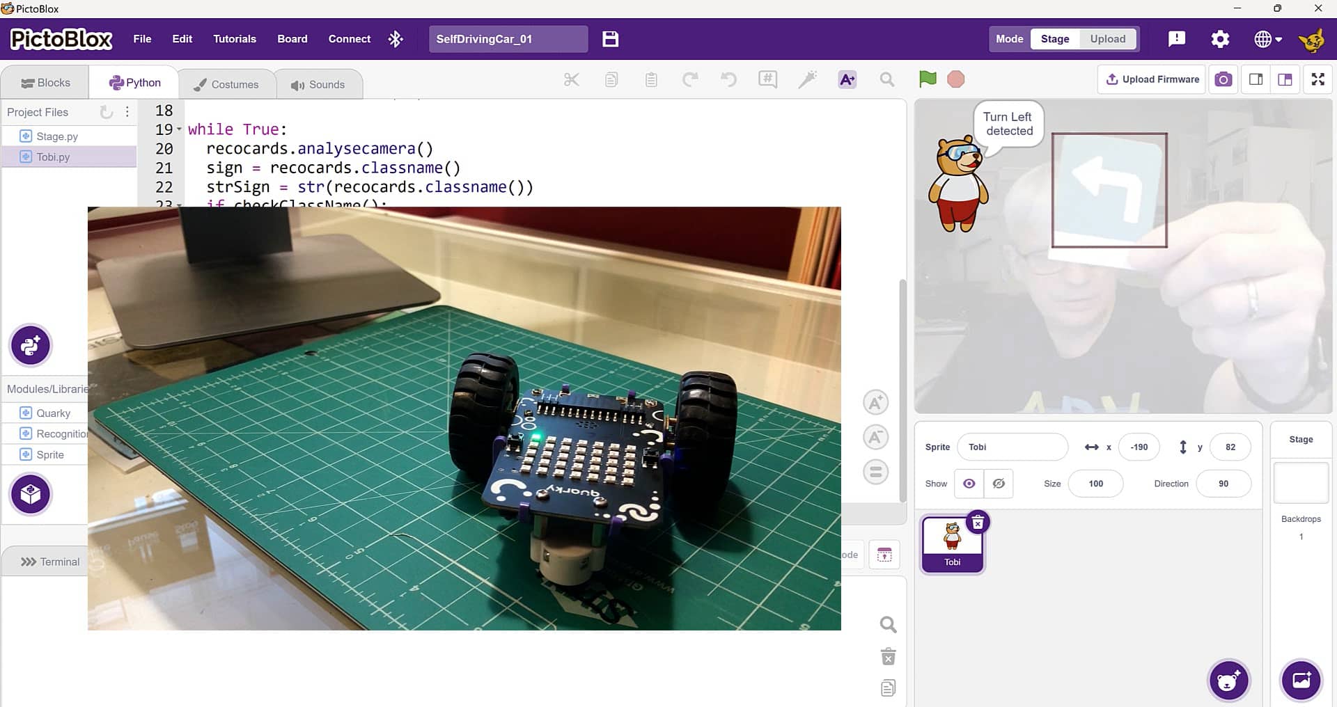Open the Board menu

coord(292,39)
